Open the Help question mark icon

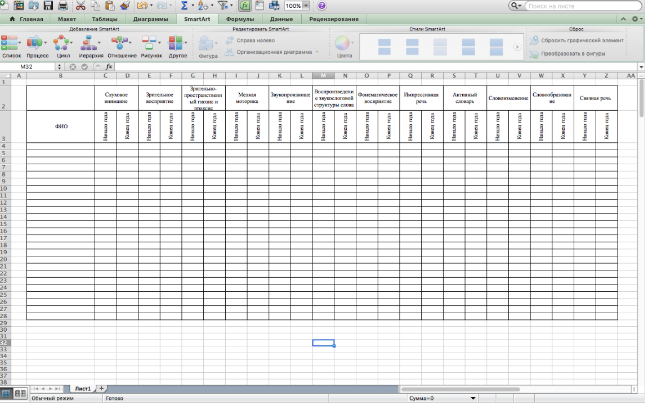[x=321, y=6]
